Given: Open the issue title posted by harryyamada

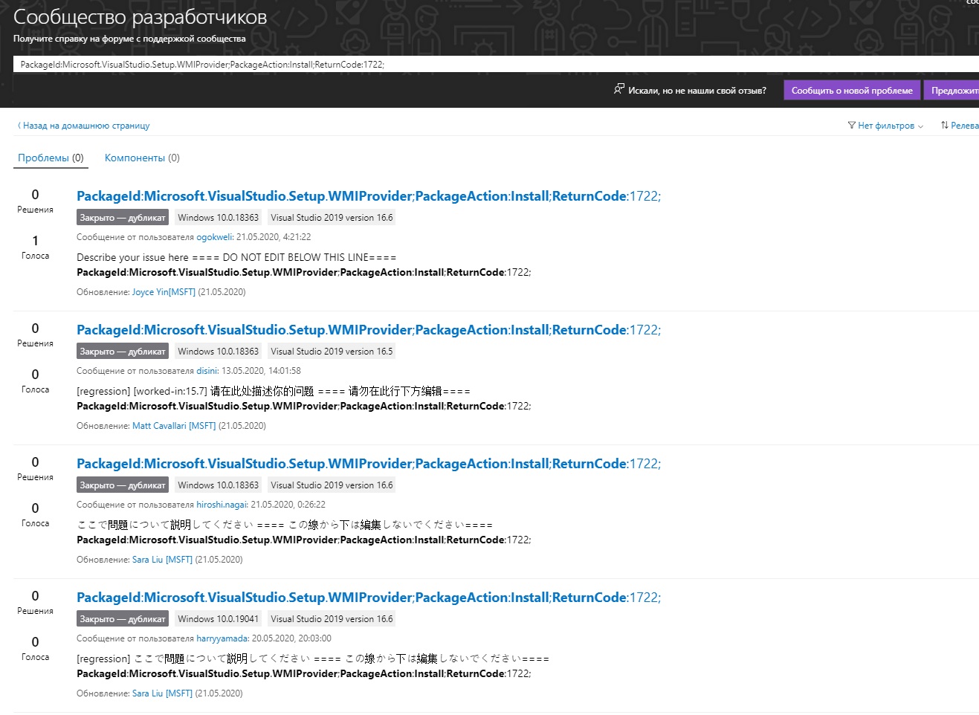Looking at the screenshot, I should pos(369,598).
